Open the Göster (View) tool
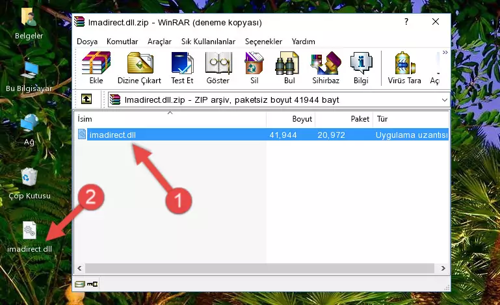500x305 pixels. pyautogui.click(x=218, y=68)
